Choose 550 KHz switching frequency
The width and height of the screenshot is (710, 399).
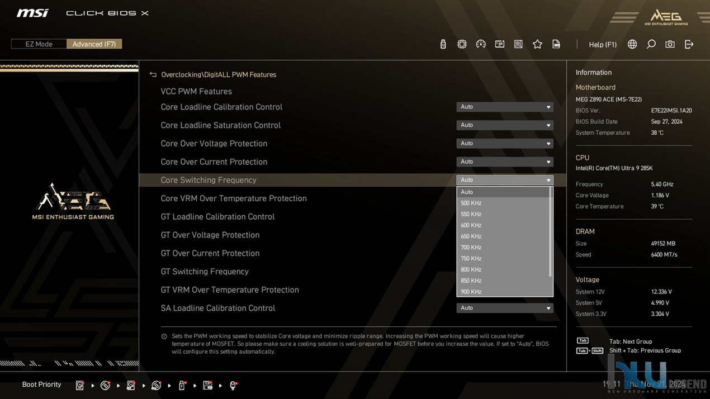click(503, 214)
